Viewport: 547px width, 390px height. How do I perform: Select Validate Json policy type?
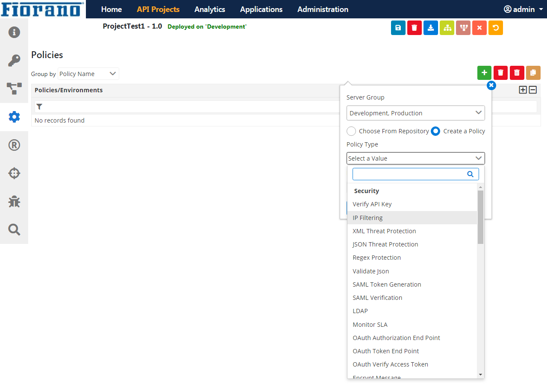[412, 271]
